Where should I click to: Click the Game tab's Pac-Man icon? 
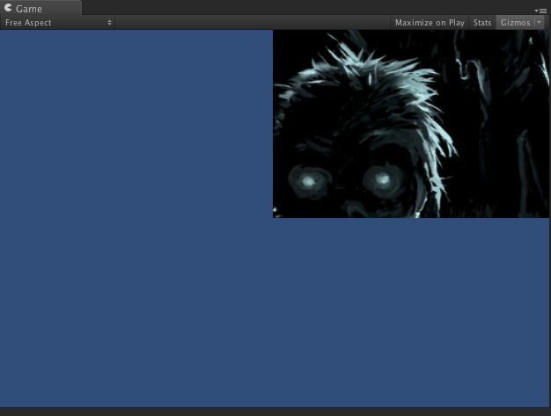[x=8, y=8]
